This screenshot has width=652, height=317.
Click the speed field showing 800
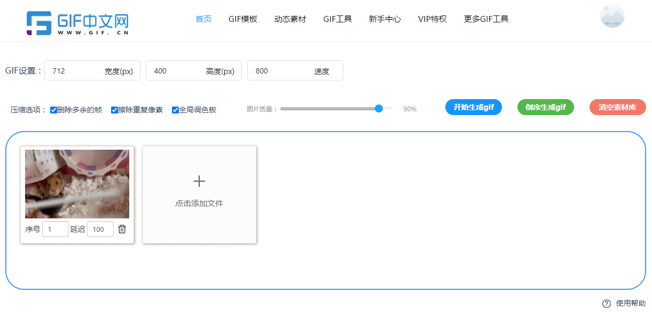tap(295, 70)
